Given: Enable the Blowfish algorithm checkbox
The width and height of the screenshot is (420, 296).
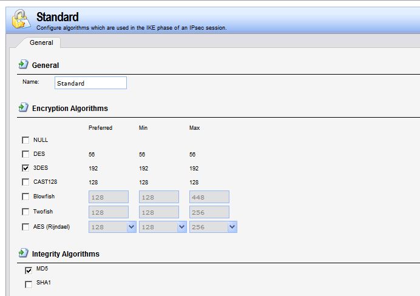Looking at the screenshot, I should [x=25, y=197].
